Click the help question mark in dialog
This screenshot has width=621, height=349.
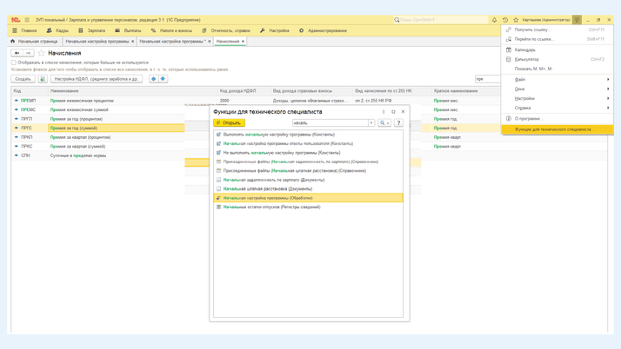(x=398, y=122)
